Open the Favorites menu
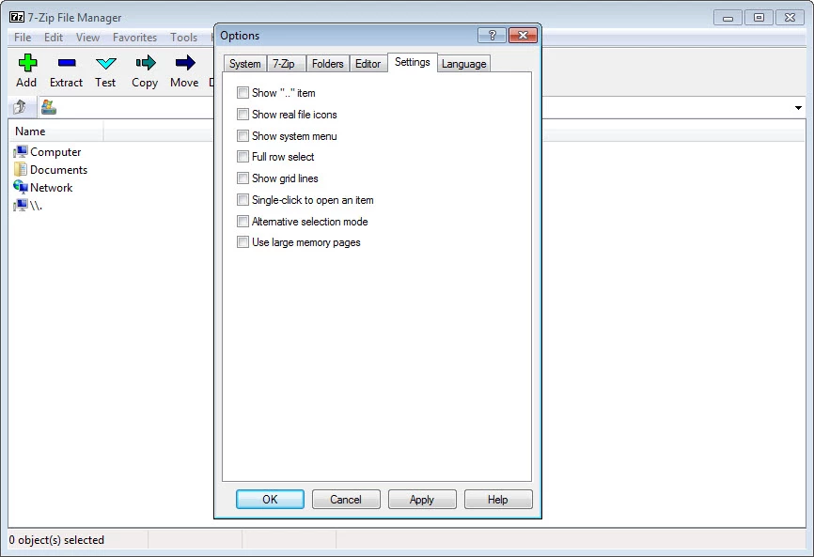This screenshot has width=814, height=557. (134, 38)
